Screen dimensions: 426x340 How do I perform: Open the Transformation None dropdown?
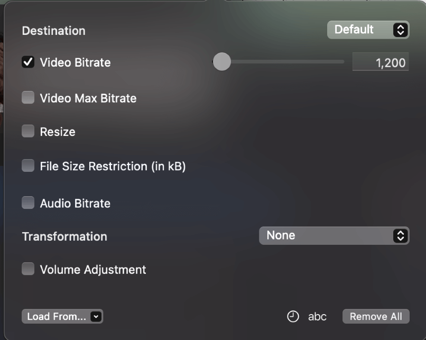[334, 236]
